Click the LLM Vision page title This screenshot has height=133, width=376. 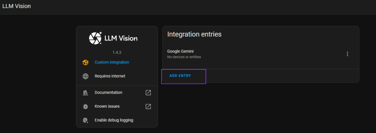tap(17, 6)
